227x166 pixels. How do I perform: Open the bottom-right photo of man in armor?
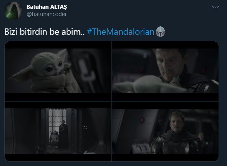point(165,131)
